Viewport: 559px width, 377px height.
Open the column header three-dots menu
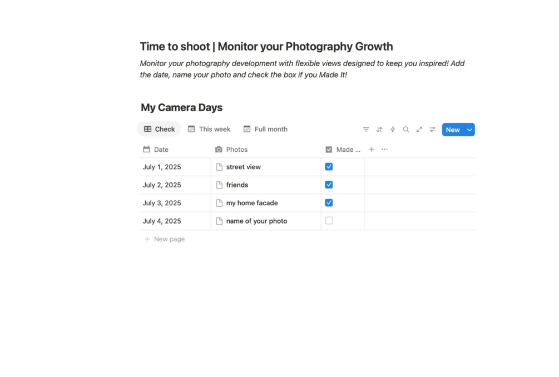(385, 150)
